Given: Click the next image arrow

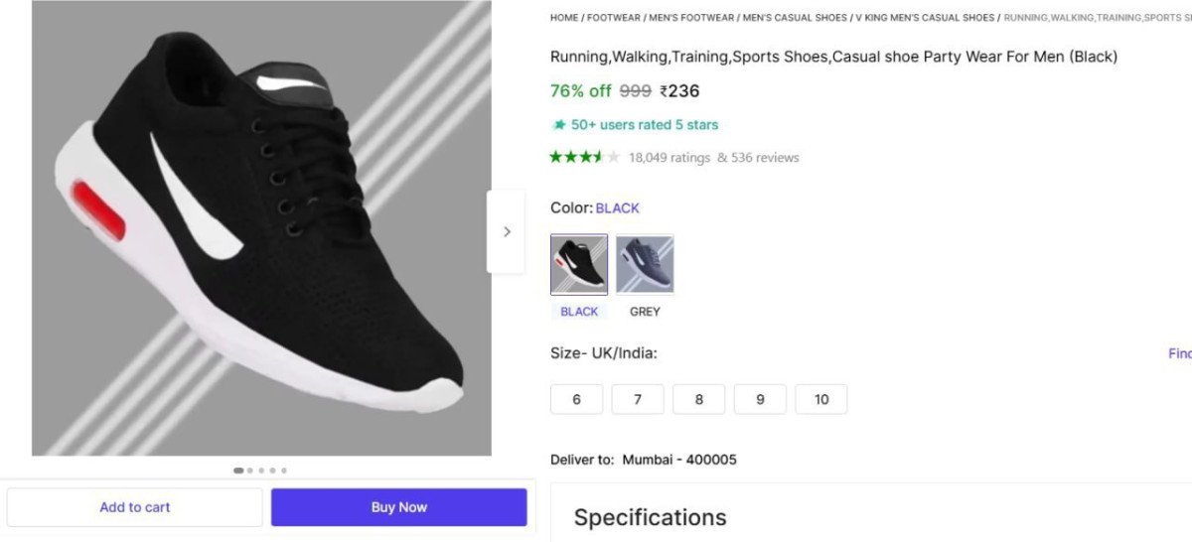Looking at the screenshot, I should click(x=506, y=231).
